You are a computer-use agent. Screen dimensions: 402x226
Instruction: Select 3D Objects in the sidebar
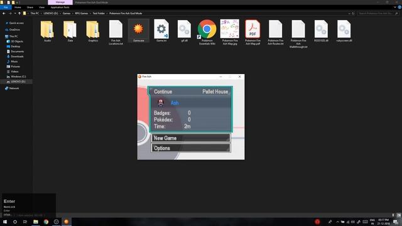coord(17,41)
